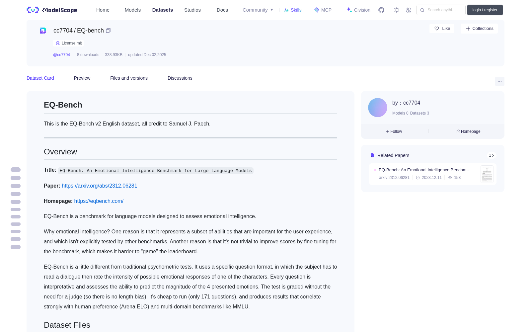Open the cc7704 author avatar

tap(378, 108)
